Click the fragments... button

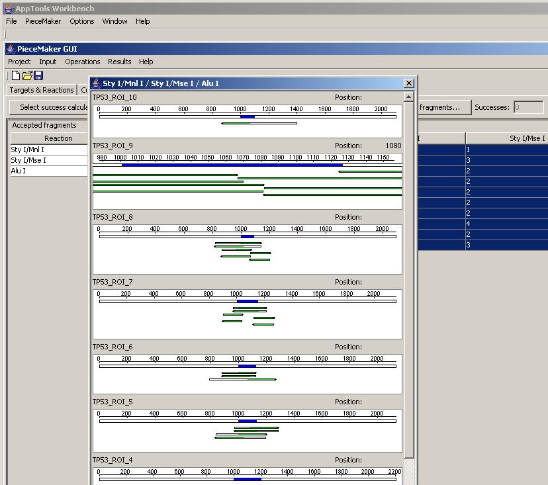pyautogui.click(x=443, y=107)
